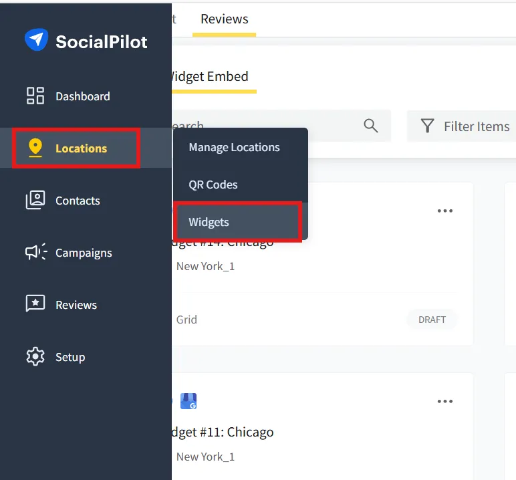Click the DRAFT status badge
This screenshot has height=480, width=516.
[x=432, y=320]
